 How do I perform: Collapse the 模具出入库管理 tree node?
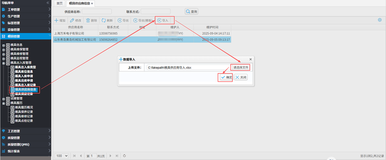click(x=4, y=63)
